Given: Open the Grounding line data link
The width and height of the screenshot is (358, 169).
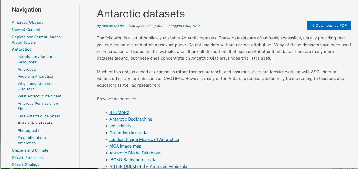Looking at the screenshot, I should pyautogui.click(x=128, y=133).
